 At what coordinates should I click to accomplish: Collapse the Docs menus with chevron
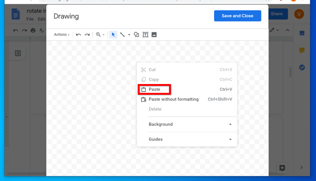coord(288,30)
